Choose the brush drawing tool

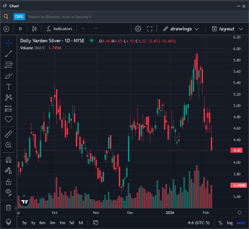point(9,76)
